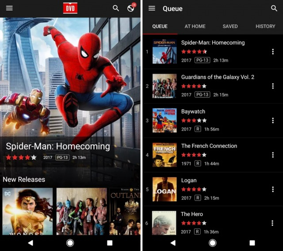283x251 pixels.
Task: Open the hamburger menu on the DVD home screen
Action: pyautogui.click(x=9, y=8)
